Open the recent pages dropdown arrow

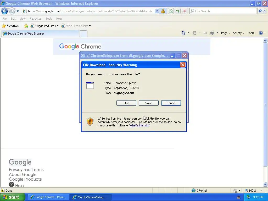pyautogui.click(x=18, y=11)
